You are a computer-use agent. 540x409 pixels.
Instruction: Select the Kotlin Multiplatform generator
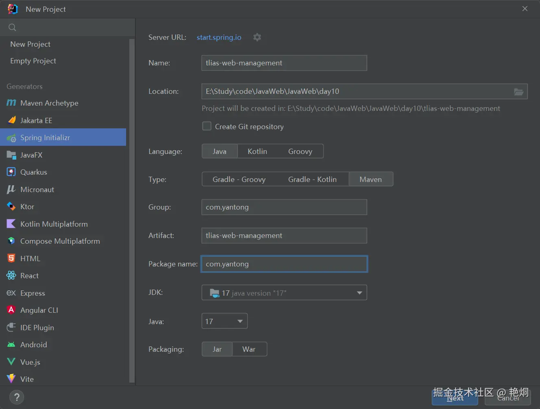tap(63, 224)
